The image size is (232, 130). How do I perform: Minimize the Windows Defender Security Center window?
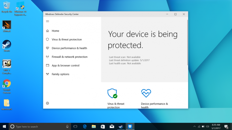point(167,14)
